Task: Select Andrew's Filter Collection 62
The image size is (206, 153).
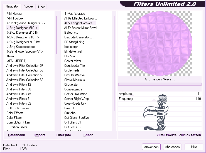Action: coord(25,80)
